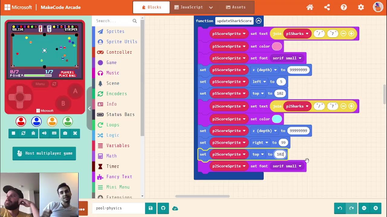Undo the last block change
The width and height of the screenshot is (387, 217).
coord(340,208)
